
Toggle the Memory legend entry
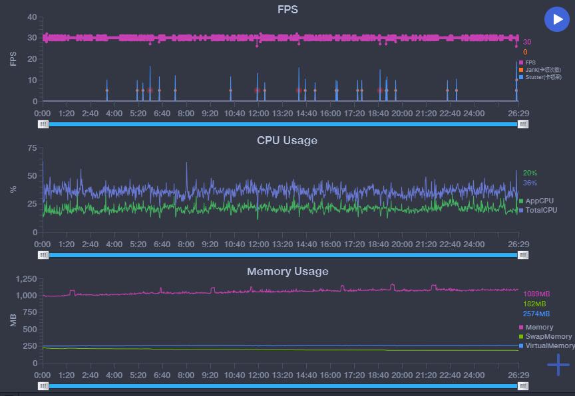tap(536, 327)
